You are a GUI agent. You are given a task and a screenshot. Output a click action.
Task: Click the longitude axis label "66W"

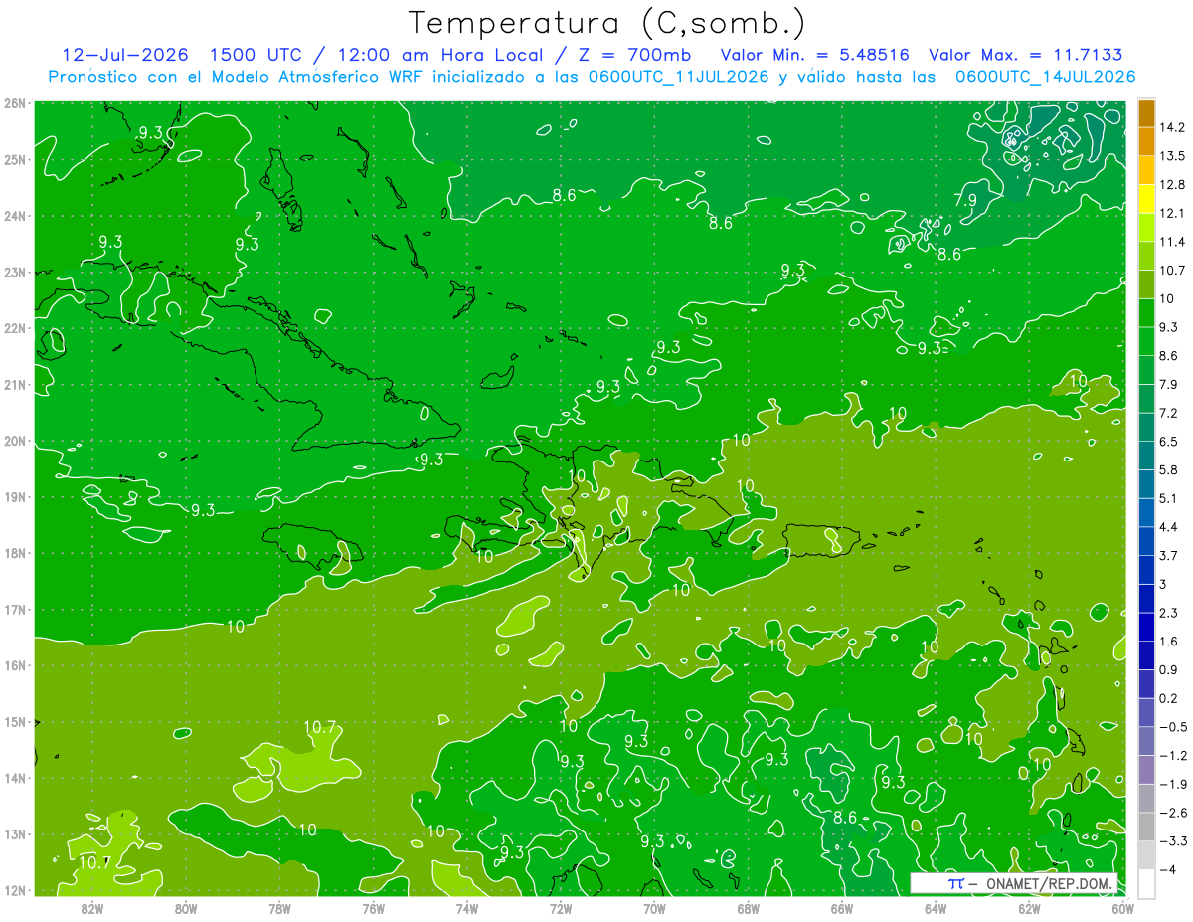[x=842, y=908]
